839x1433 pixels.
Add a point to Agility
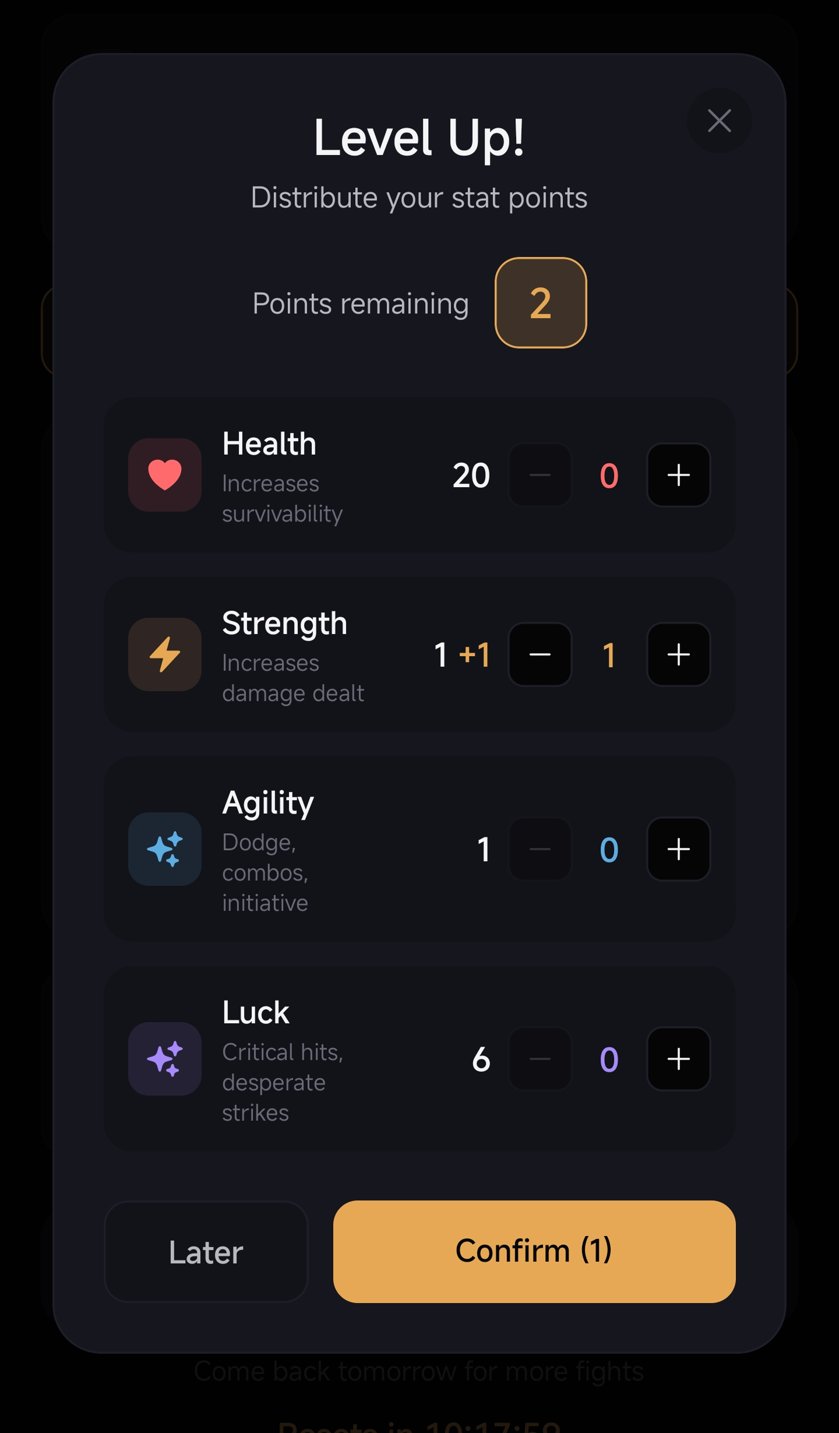tap(678, 849)
